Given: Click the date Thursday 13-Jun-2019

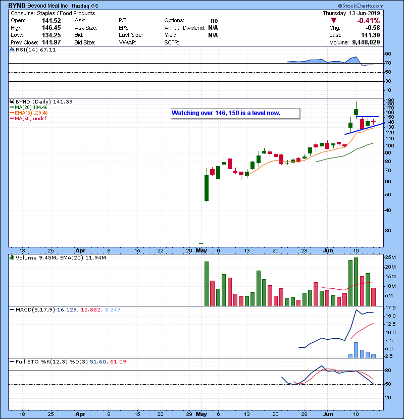Looking at the screenshot, I should pyautogui.click(x=351, y=13).
